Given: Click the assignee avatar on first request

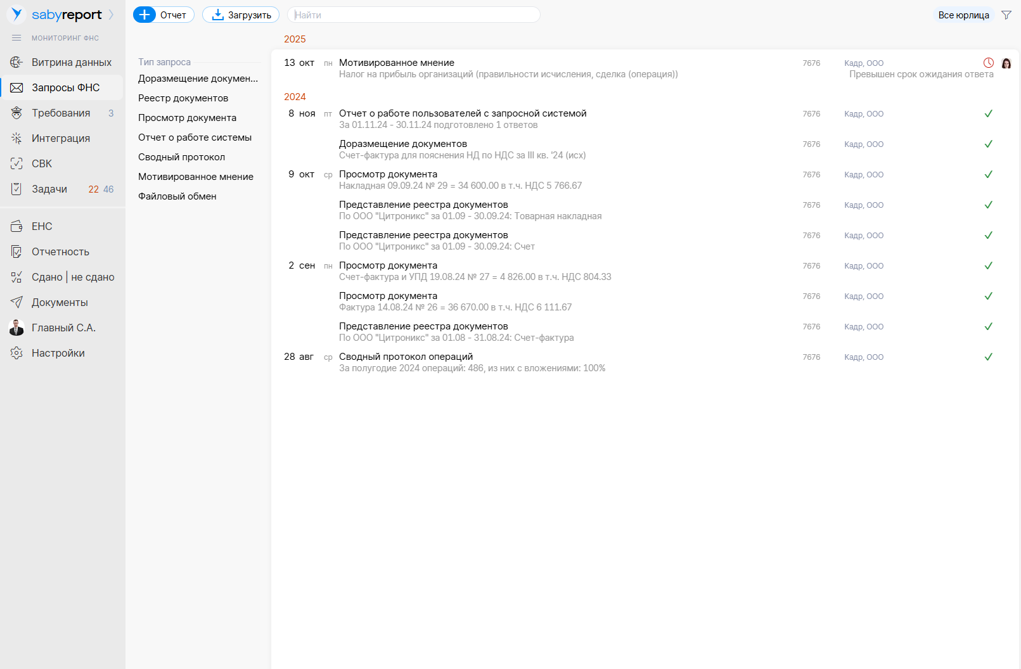Looking at the screenshot, I should coord(1006,63).
